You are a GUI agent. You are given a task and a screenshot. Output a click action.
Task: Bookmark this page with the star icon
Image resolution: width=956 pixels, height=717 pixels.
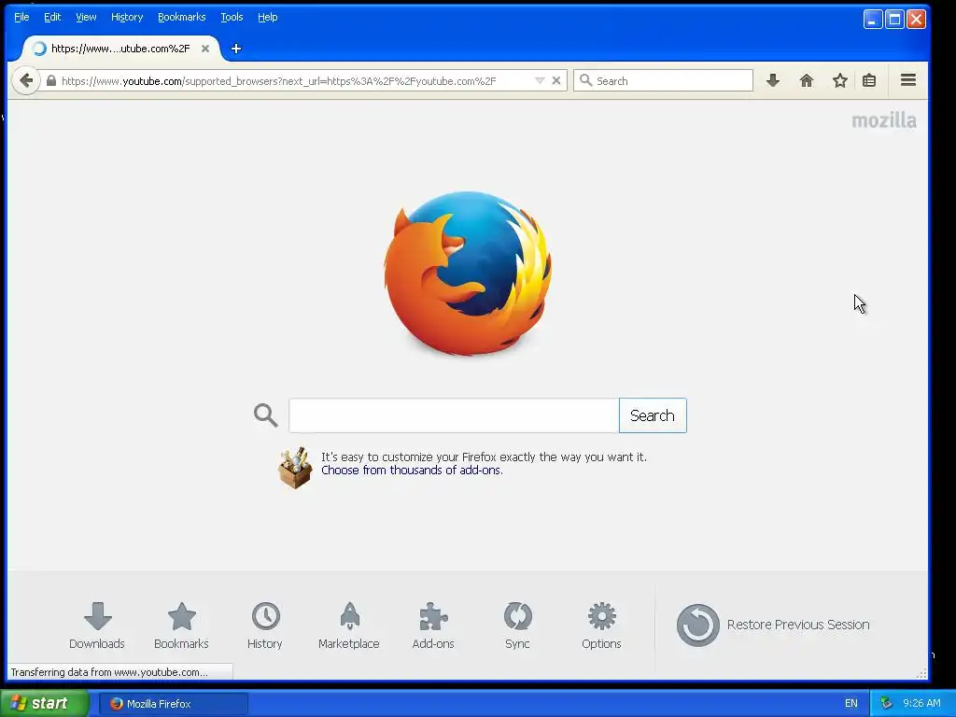839,80
